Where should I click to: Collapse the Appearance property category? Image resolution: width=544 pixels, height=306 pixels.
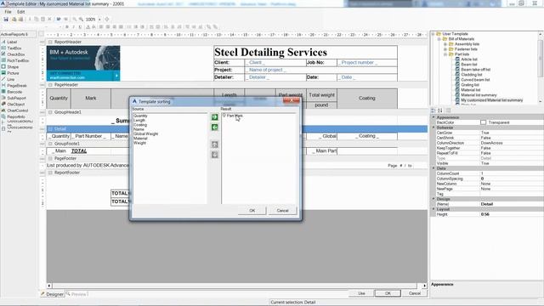click(433, 117)
